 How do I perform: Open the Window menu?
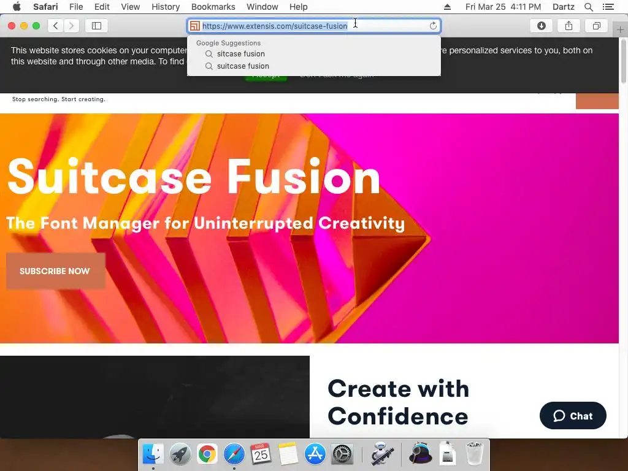point(262,7)
